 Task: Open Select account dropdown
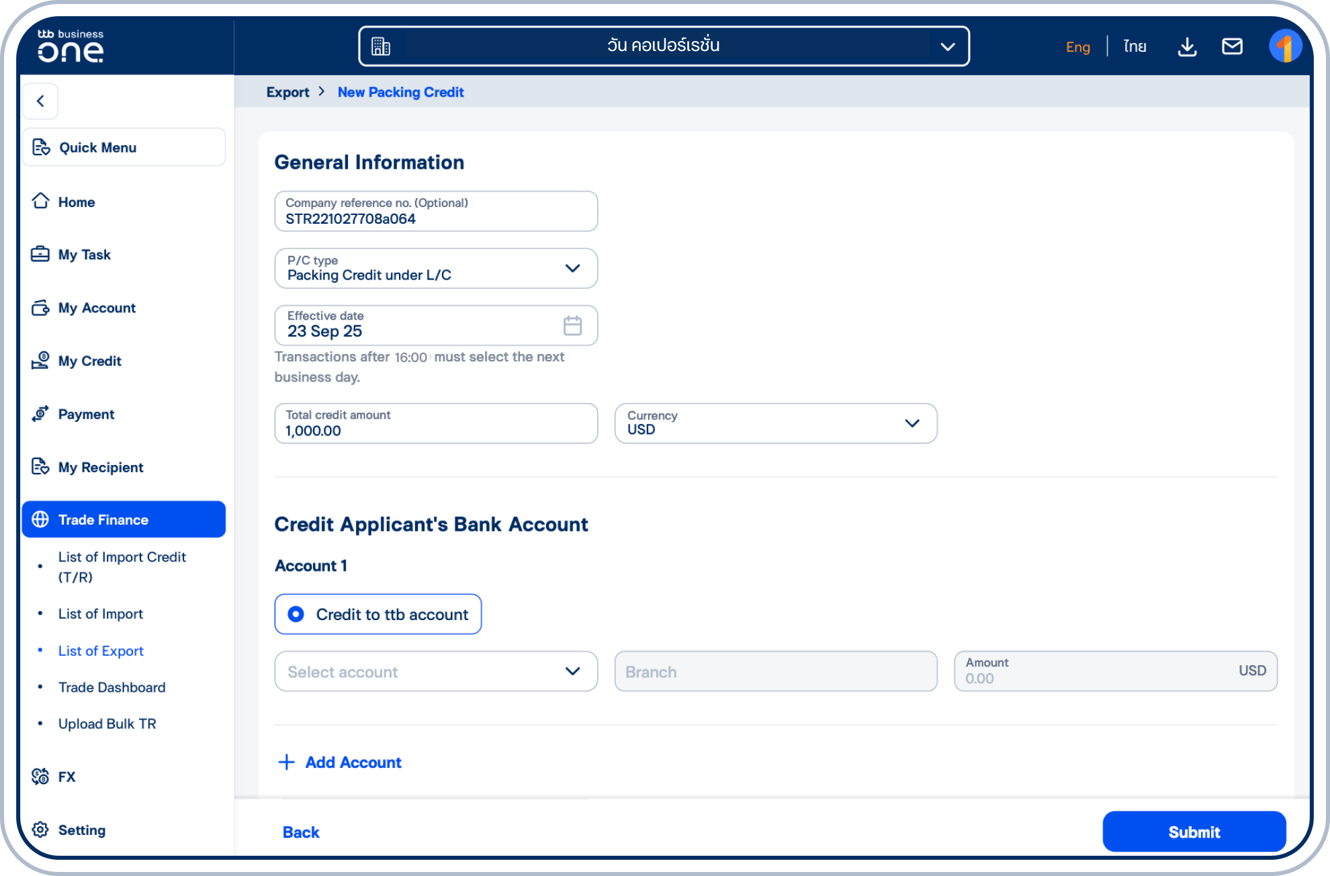pyautogui.click(x=435, y=671)
